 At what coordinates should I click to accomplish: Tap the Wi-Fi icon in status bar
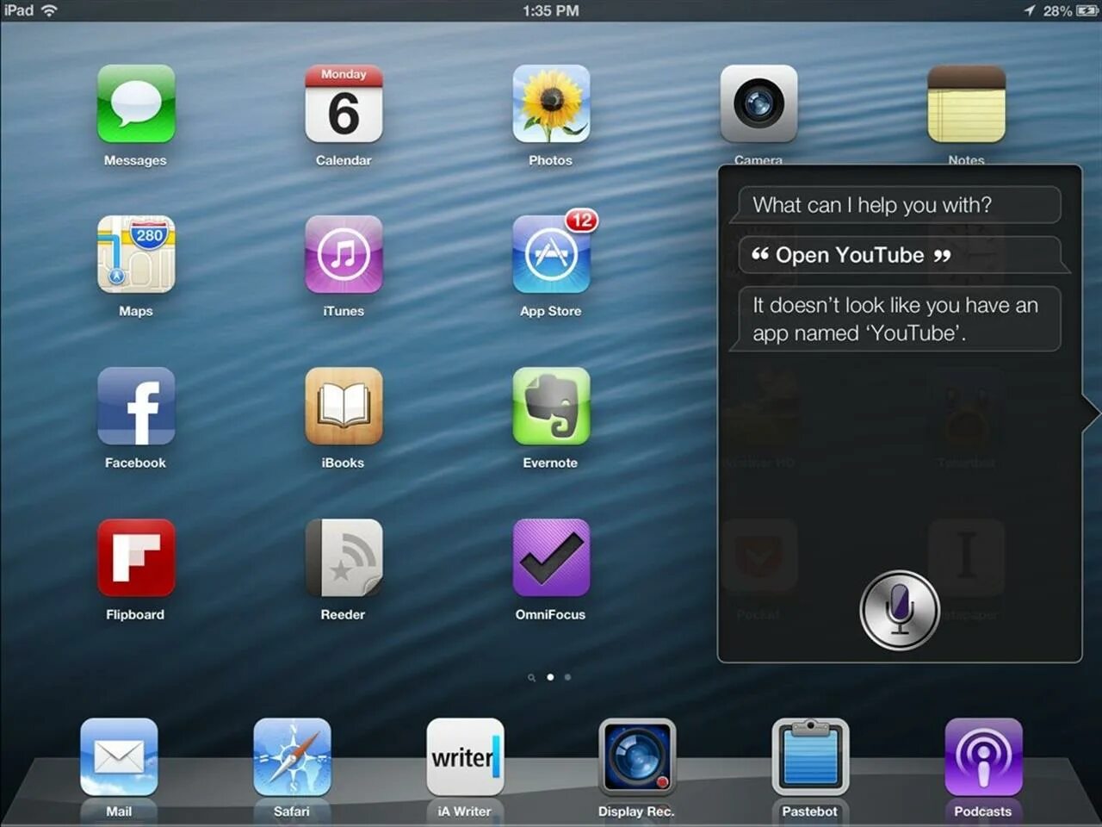49,10
